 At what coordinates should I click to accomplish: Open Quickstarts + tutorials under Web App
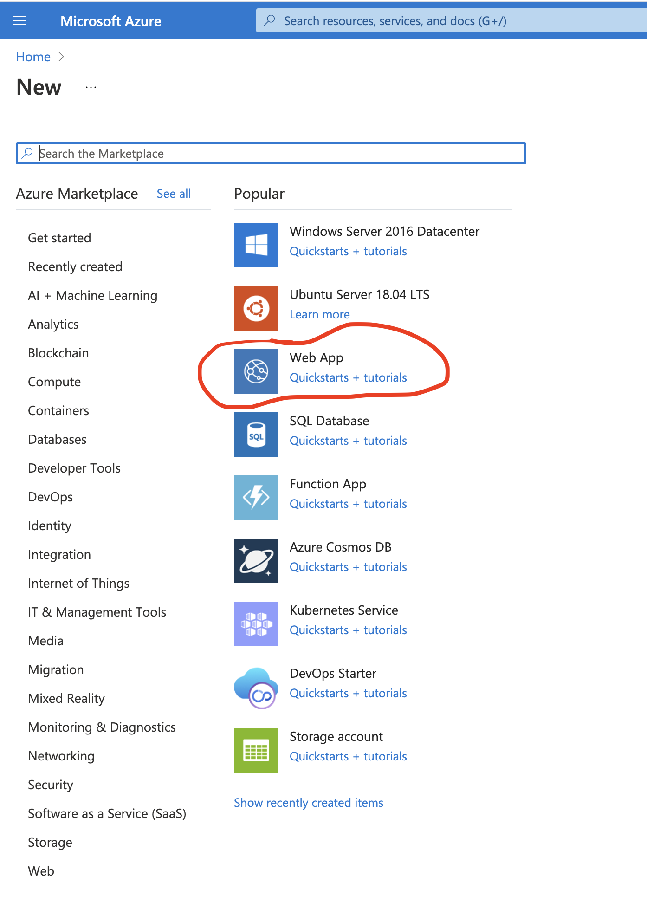click(348, 377)
